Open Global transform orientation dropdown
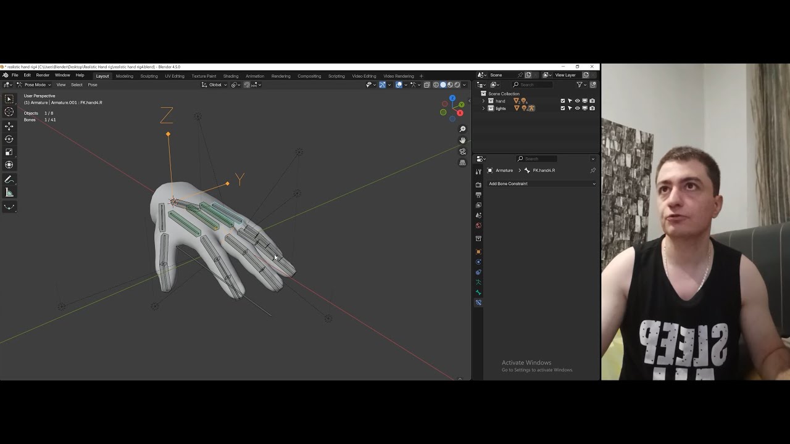 [x=215, y=84]
